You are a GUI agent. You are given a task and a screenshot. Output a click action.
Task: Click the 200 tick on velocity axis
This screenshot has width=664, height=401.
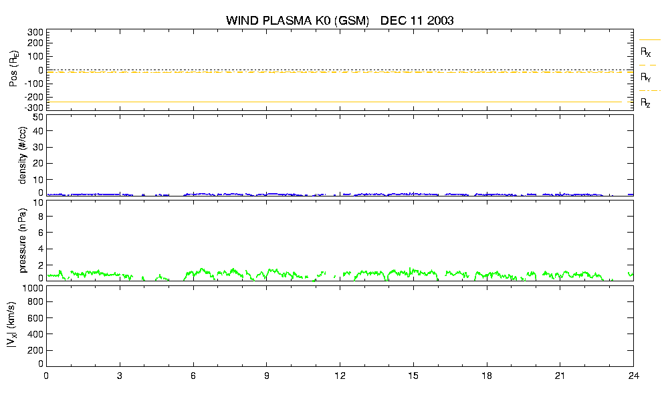tap(35, 351)
